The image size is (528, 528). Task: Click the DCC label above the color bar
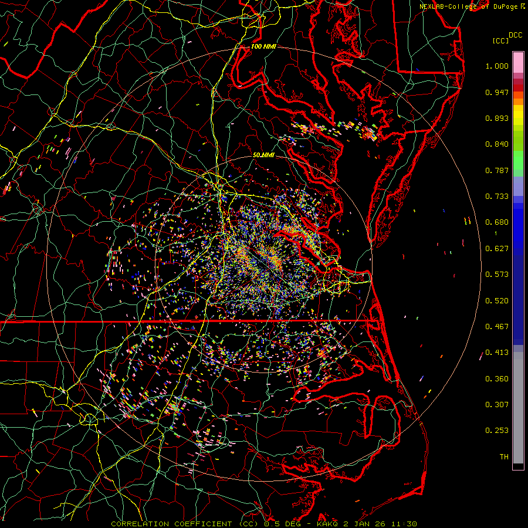coord(515,35)
